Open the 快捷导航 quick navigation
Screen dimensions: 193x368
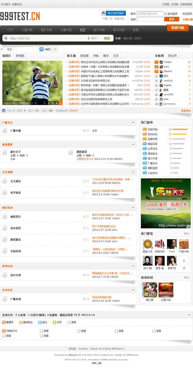pos(178,28)
